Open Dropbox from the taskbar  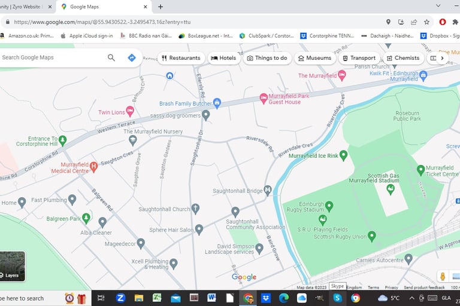click(x=266, y=298)
